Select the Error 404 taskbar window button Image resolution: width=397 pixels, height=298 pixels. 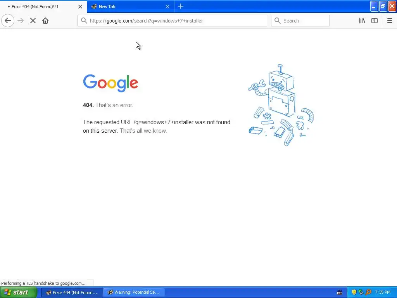[x=72, y=293]
